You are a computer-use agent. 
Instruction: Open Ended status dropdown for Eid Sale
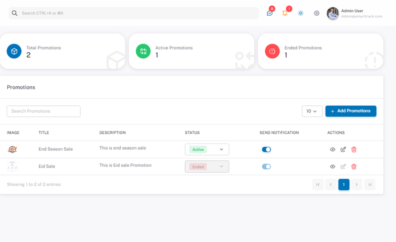[207, 167]
